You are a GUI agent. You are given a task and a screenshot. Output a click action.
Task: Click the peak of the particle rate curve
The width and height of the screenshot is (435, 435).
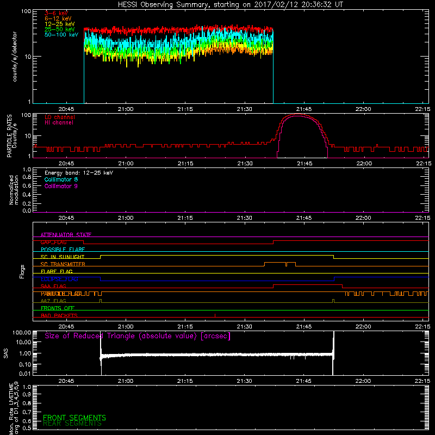point(297,114)
